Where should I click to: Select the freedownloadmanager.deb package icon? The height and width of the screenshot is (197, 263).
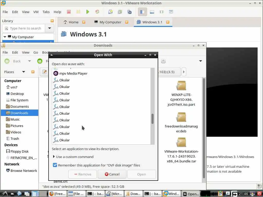(181, 117)
